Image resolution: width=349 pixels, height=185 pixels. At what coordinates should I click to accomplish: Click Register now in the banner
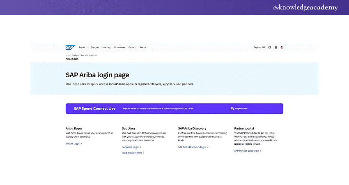(241, 109)
